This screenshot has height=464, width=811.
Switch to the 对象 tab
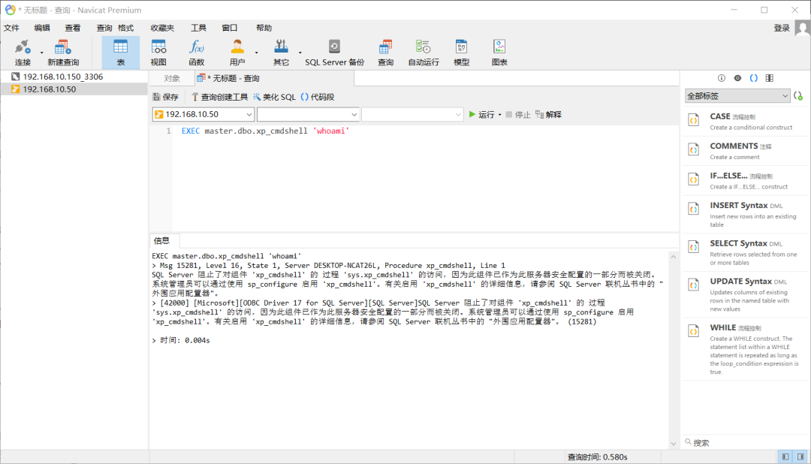(x=172, y=79)
